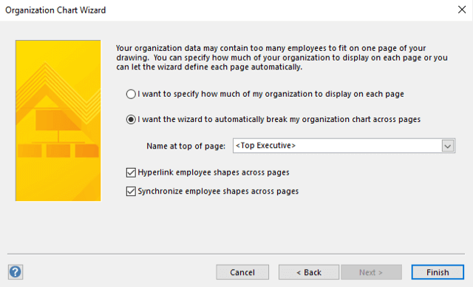Go to previous step with < Back
Viewport: 473px width, 287px height.
tap(309, 272)
